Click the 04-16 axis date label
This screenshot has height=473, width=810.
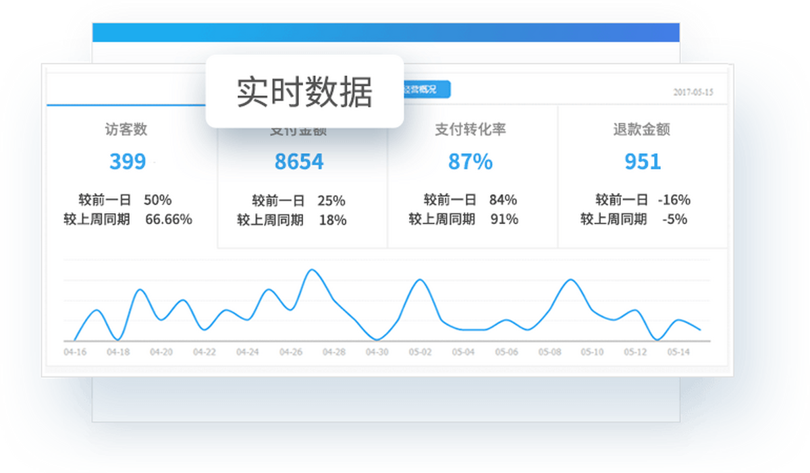point(75,352)
